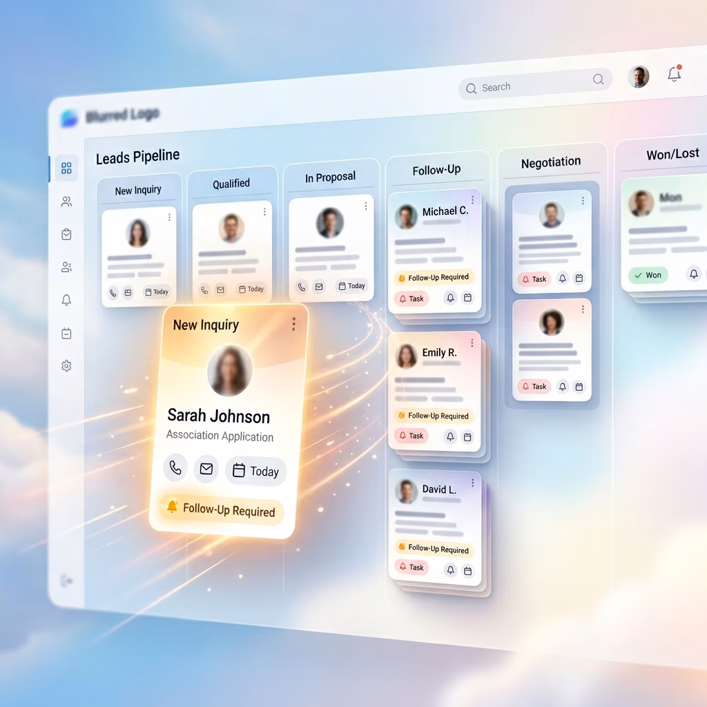Click the logout icon at sidebar bottom
Image resolution: width=707 pixels, height=707 pixels.
[x=66, y=581]
